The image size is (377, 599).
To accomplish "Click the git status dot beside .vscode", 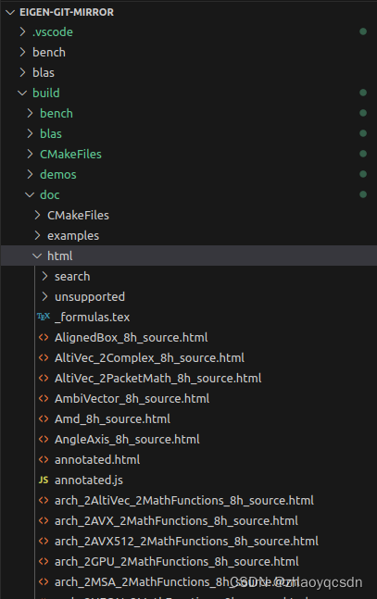I will point(363,31).
